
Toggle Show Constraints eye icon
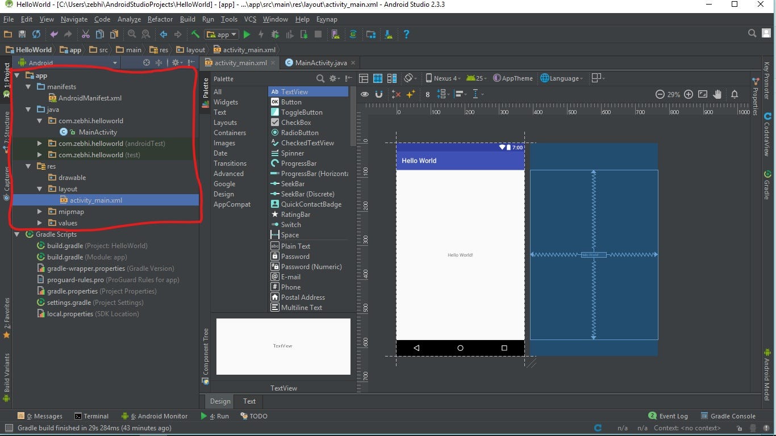(x=365, y=94)
